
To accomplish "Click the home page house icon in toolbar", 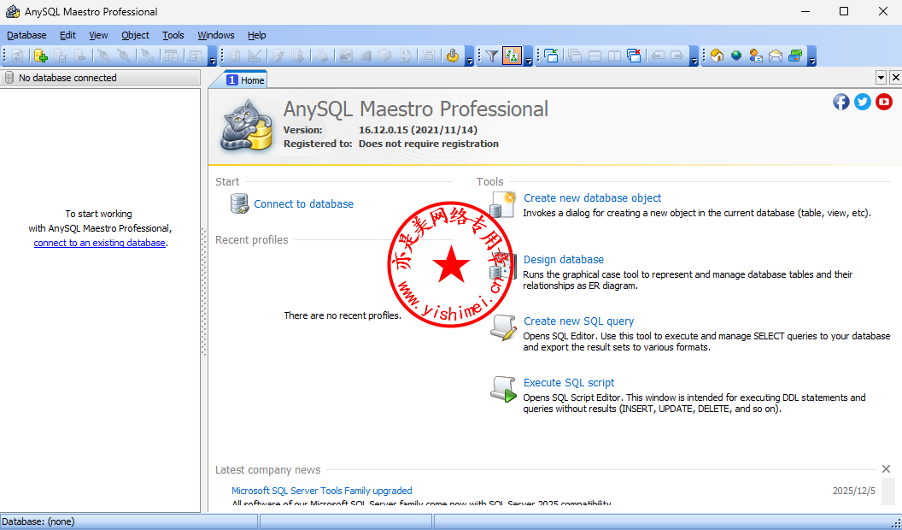I will pyautogui.click(x=717, y=56).
